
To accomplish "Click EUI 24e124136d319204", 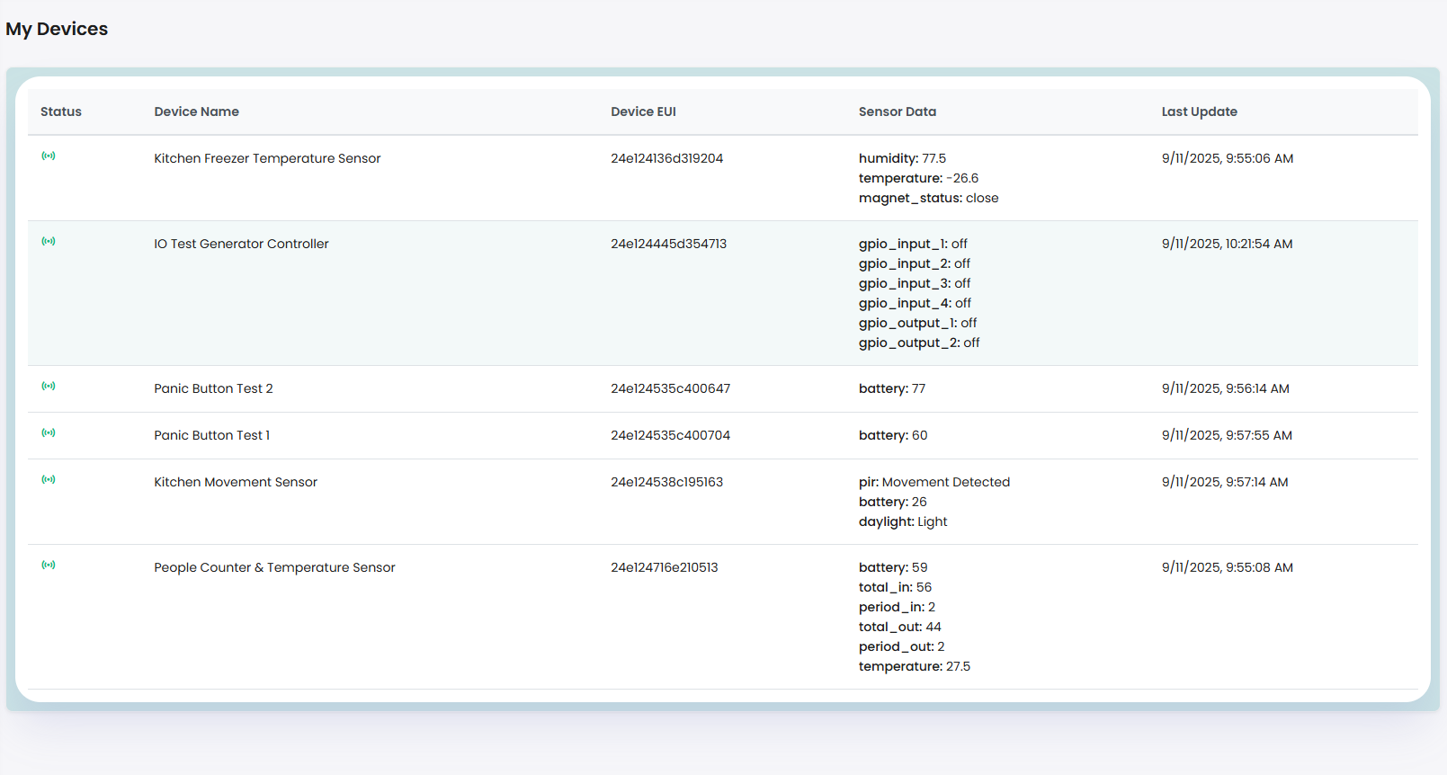I will click(x=666, y=158).
